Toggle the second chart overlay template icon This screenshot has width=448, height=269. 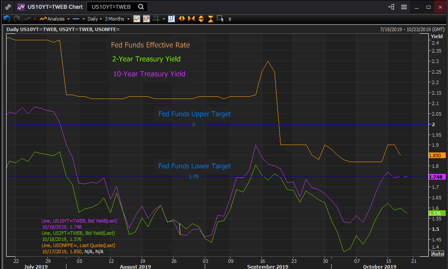pyautogui.click(x=146, y=19)
